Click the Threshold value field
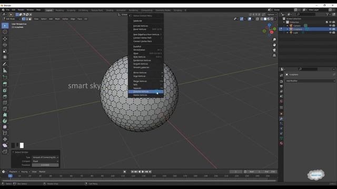Screen dimensions: 337x189 [45, 165]
